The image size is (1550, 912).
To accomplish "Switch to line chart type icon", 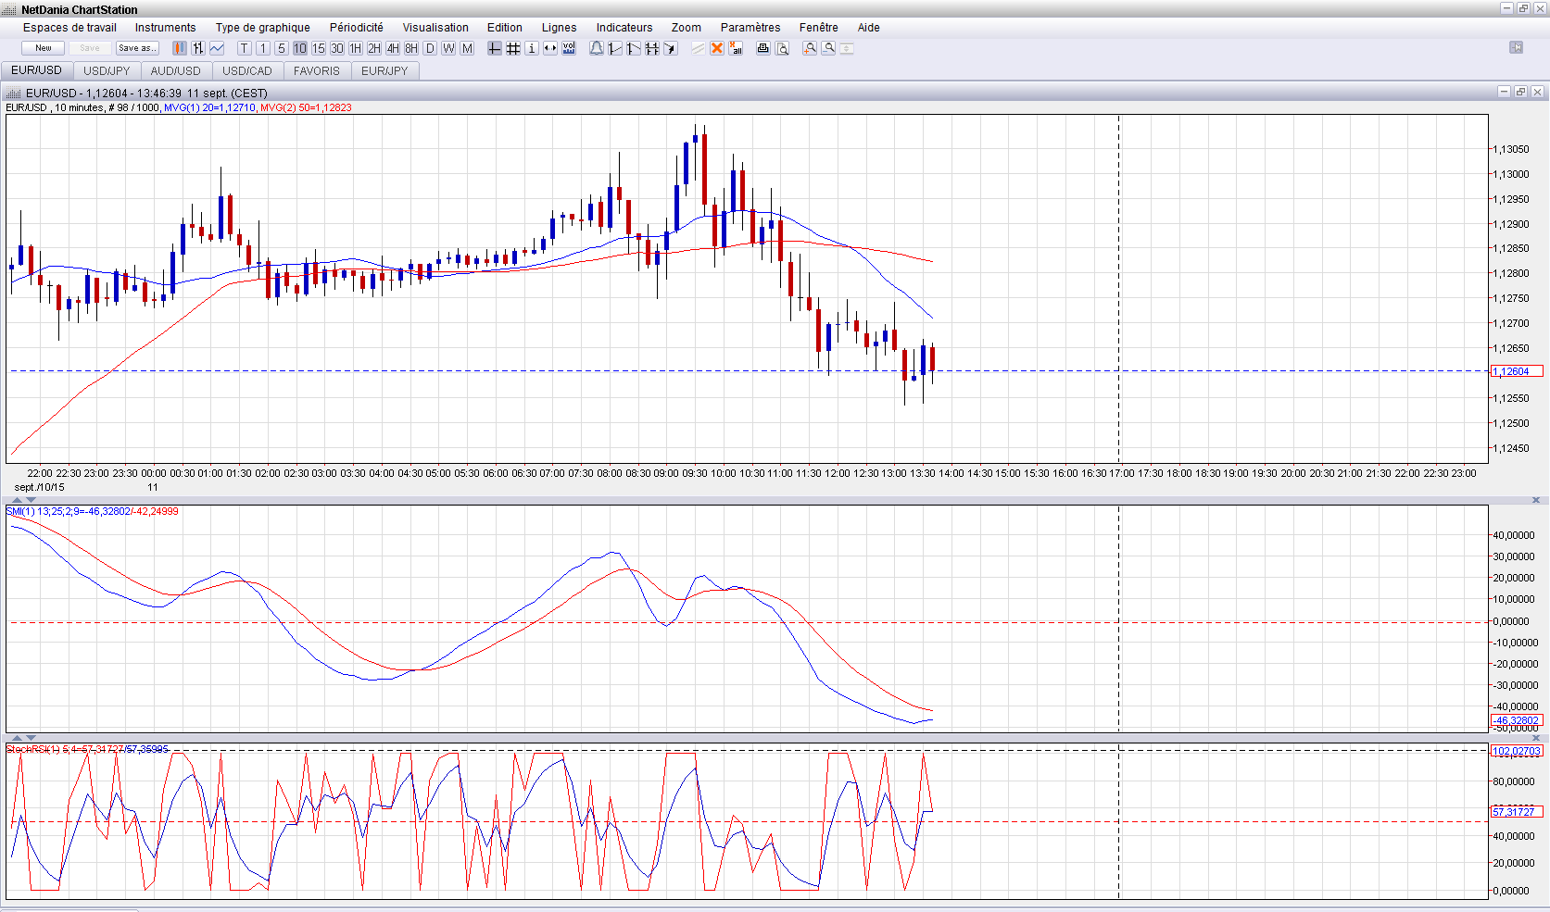I will tap(217, 48).
